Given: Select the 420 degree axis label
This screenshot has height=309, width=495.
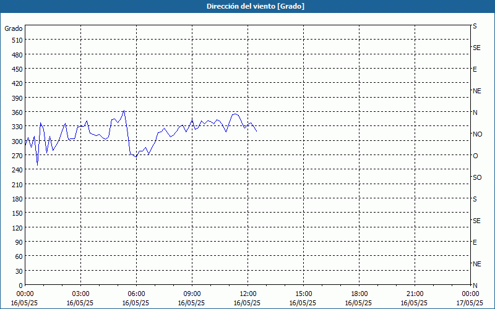Looking at the screenshot, I should pos(18,83).
